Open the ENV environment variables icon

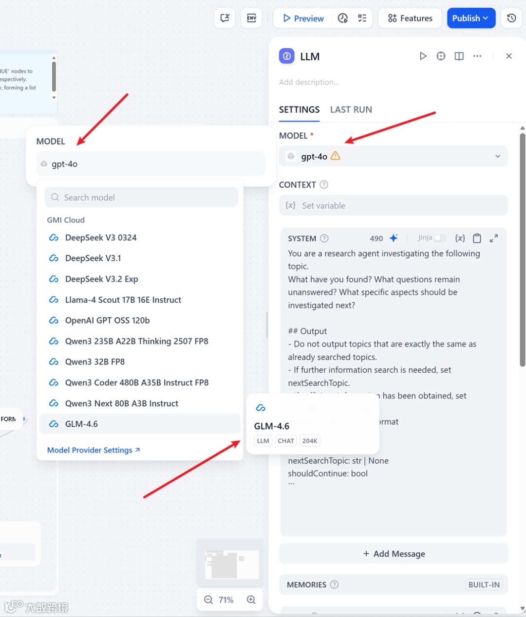tap(251, 18)
